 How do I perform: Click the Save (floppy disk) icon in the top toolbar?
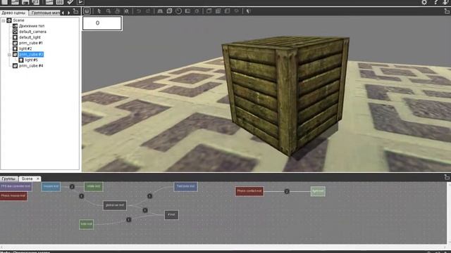(x=25, y=2)
